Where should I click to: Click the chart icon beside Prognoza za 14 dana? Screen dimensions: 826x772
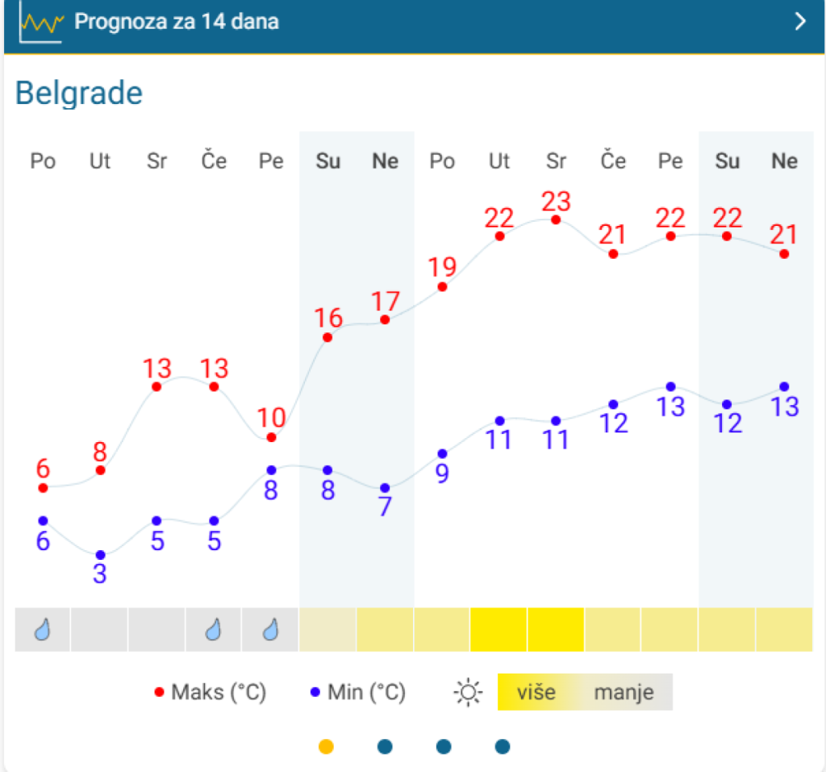(x=41, y=23)
